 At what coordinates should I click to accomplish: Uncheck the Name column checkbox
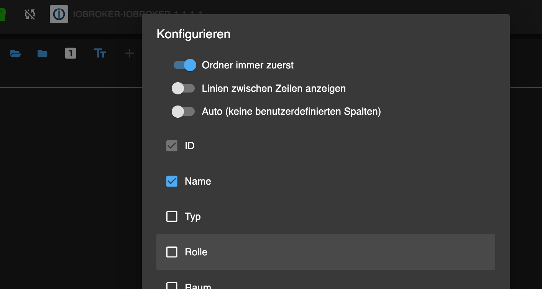point(172,181)
